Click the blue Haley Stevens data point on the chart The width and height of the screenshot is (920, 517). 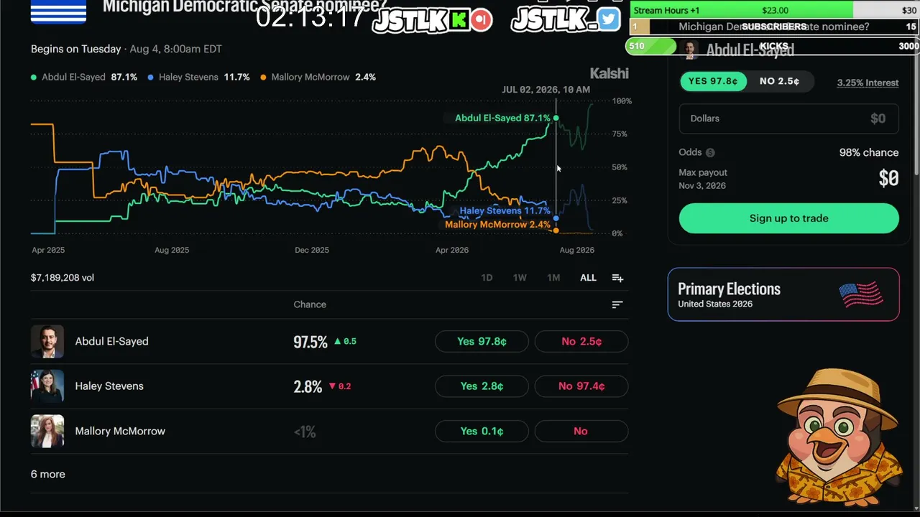(556, 218)
